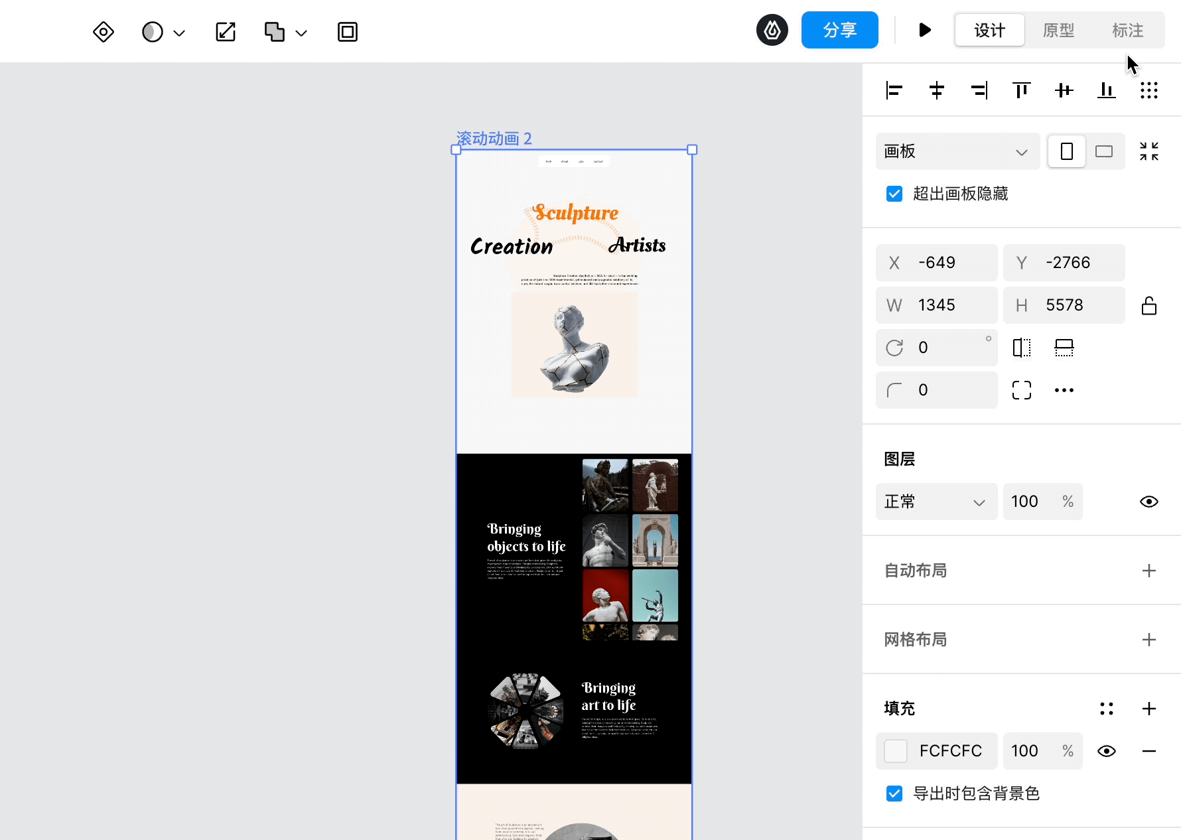Viewport: 1181px width, 840px height.
Task: Flip the selection horizontally
Action: (x=1022, y=348)
